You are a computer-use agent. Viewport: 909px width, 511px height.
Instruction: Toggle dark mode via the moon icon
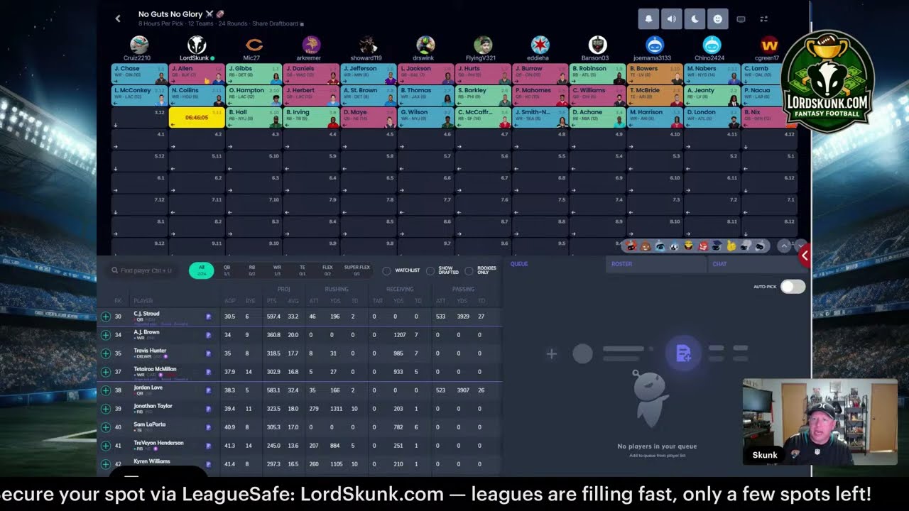click(x=695, y=19)
